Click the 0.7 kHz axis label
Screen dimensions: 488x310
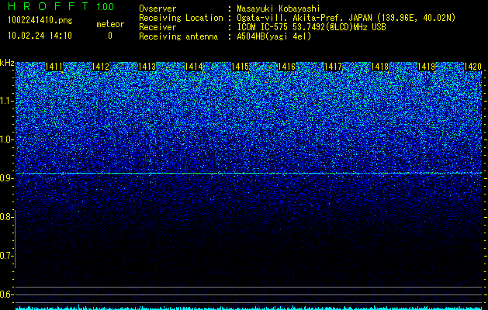(x=6, y=256)
